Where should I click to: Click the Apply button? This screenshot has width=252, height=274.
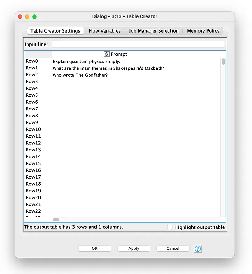134,248
